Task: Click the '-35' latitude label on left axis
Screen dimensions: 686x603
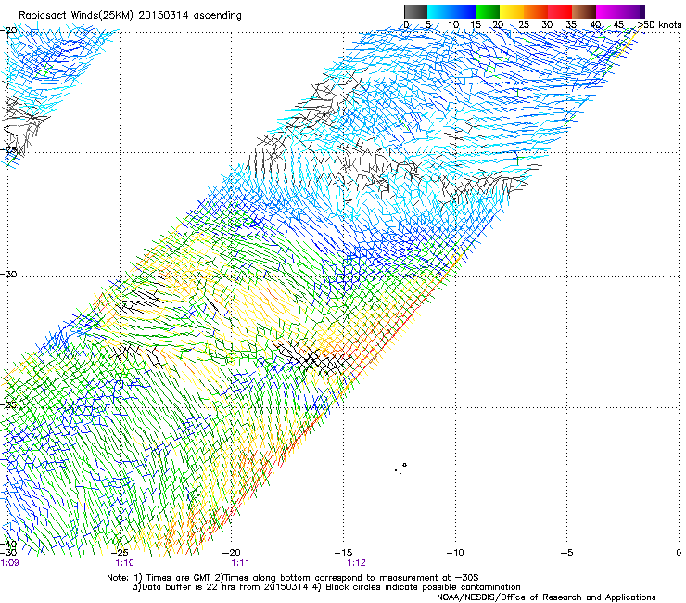Action: click(8, 404)
